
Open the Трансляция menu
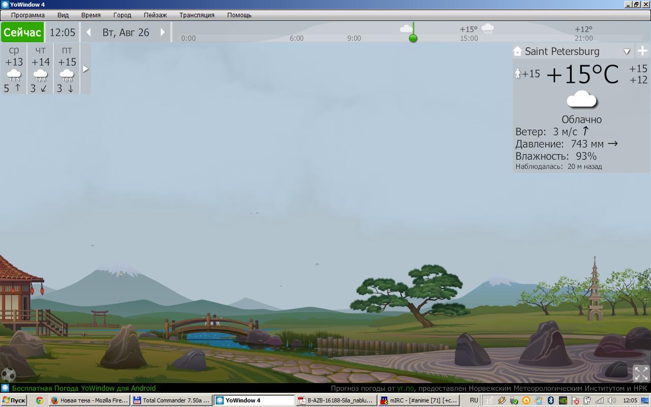(197, 15)
